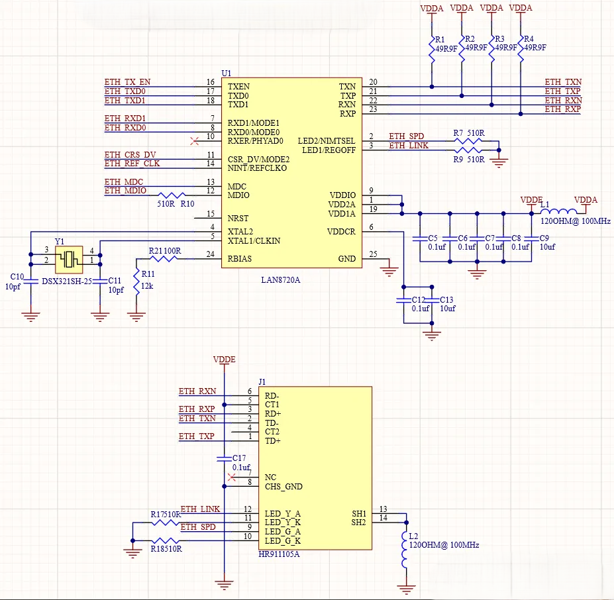This screenshot has width=614, height=600.
Task: Click the ETH_CRS_DV net label
Action: [x=130, y=155]
